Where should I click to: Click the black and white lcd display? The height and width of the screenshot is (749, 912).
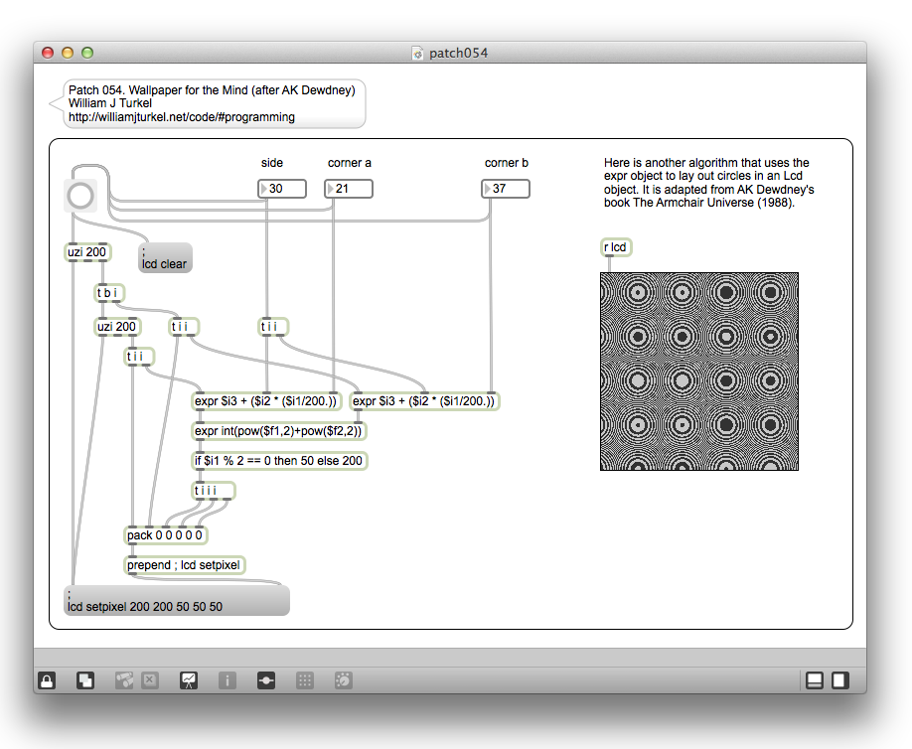click(x=698, y=371)
